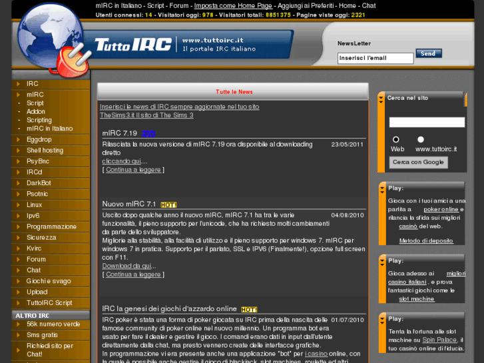This screenshot has height=363, width=484.
Task: Click the site search text field
Action: [427, 122]
